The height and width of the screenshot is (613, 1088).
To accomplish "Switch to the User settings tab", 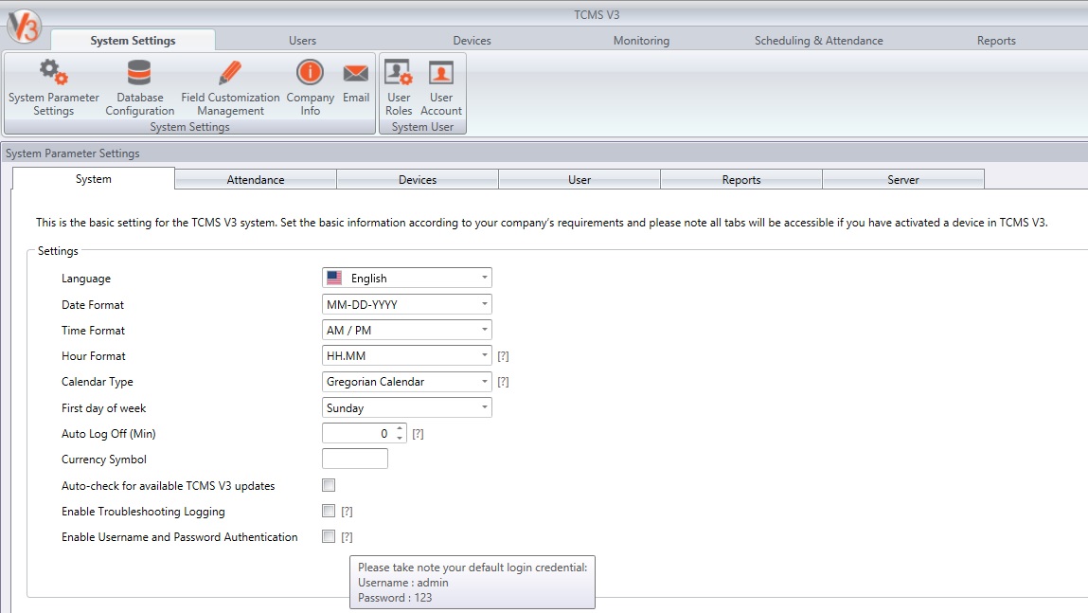I will [x=580, y=179].
